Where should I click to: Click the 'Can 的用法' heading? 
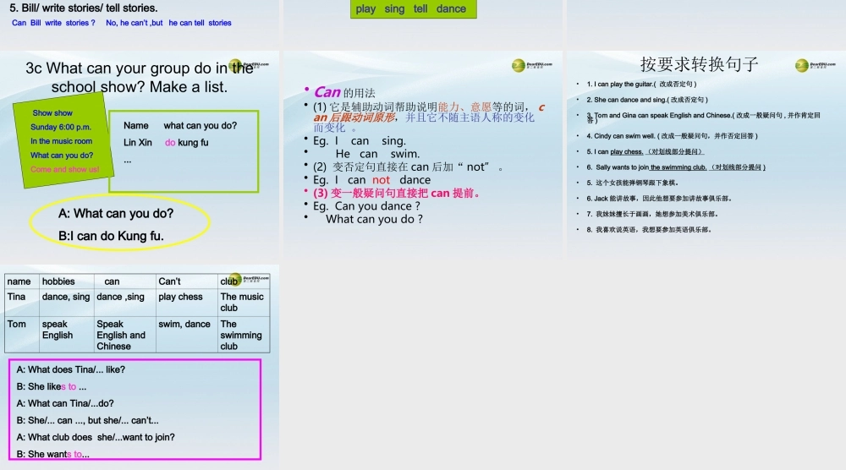point(344,92)
